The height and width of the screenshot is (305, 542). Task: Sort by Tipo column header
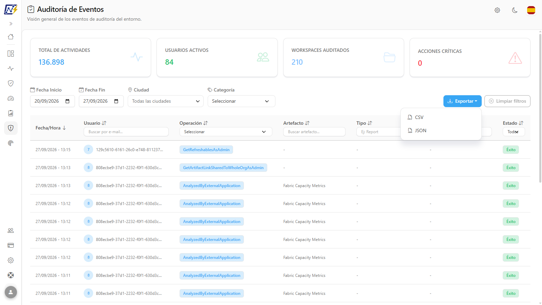pyautogui.click(x=364, y=123)
